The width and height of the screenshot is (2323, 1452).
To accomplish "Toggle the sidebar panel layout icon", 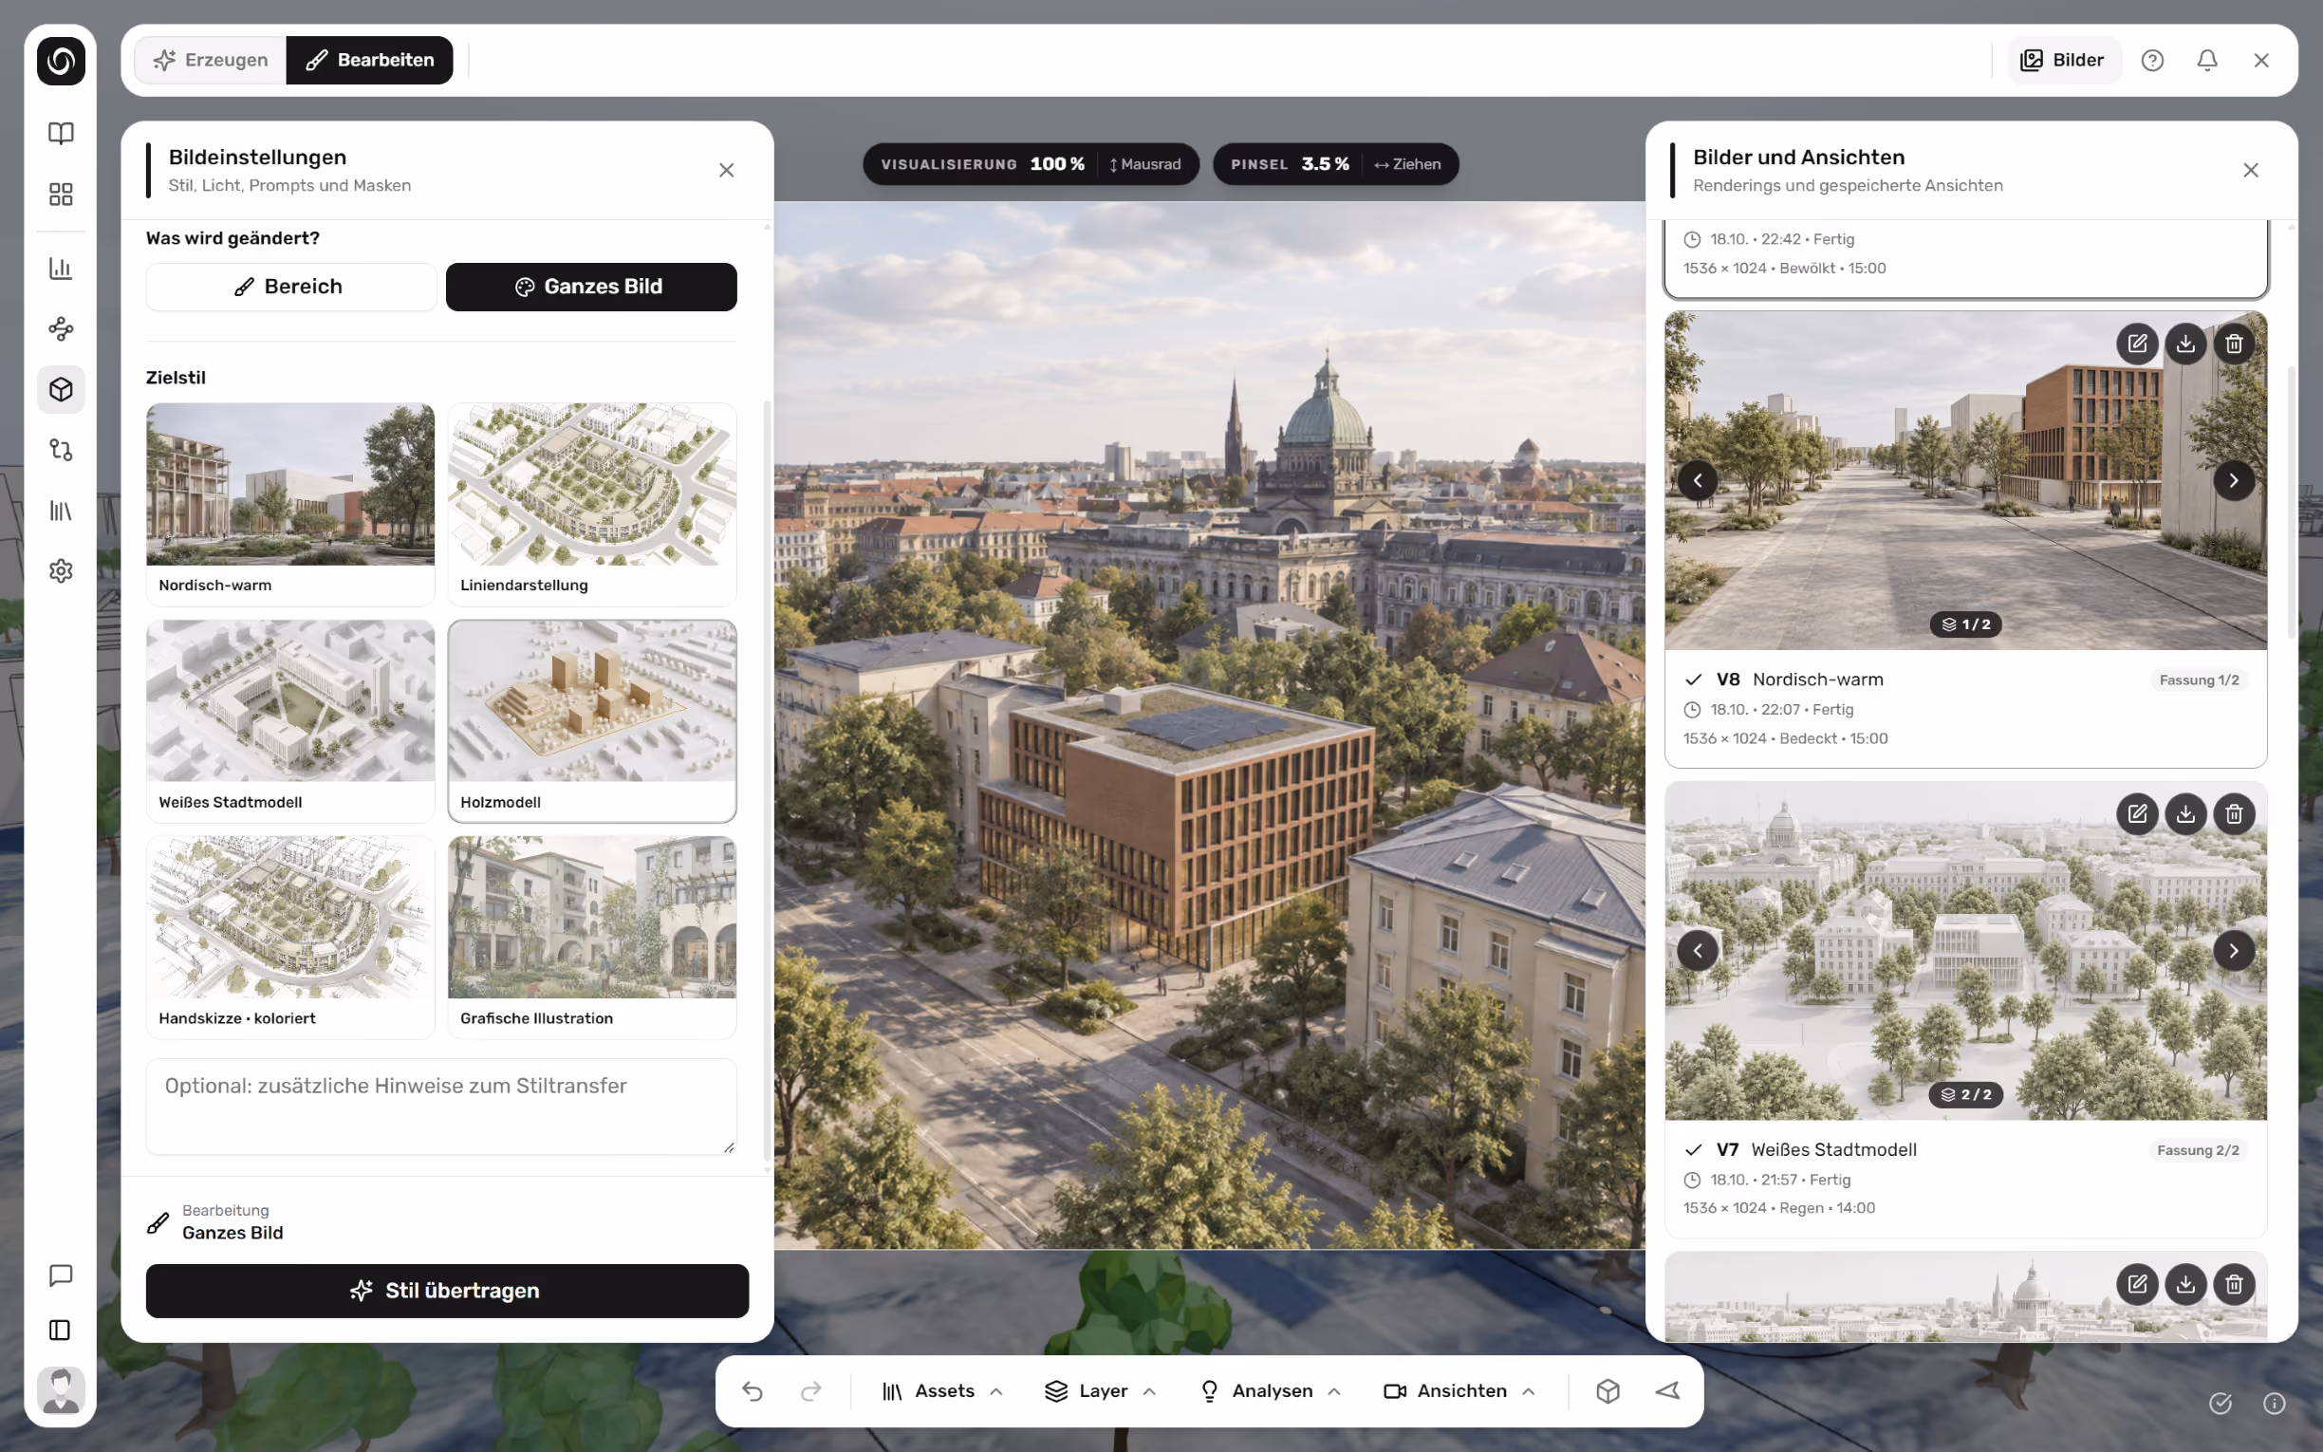I will point(61,1329).
